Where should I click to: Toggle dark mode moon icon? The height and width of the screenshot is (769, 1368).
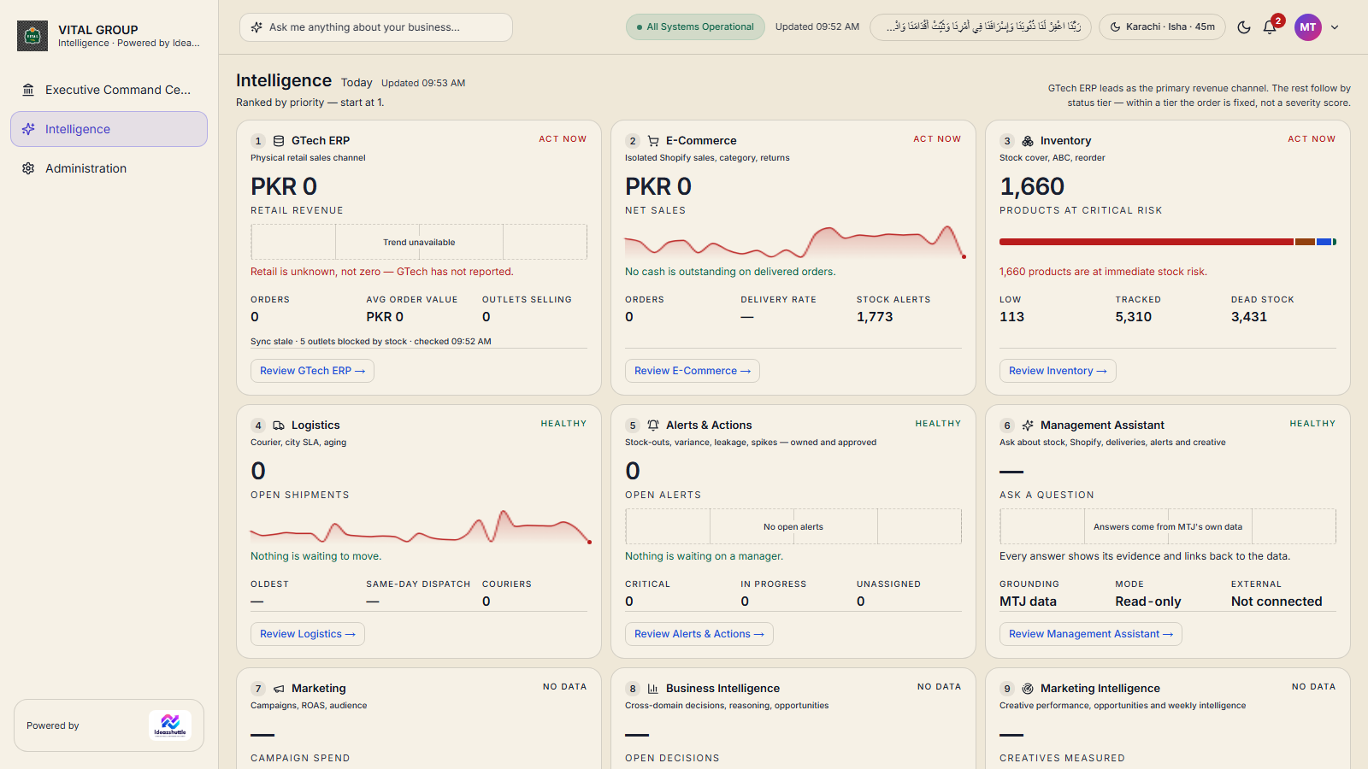click(x=1244, y=27)
